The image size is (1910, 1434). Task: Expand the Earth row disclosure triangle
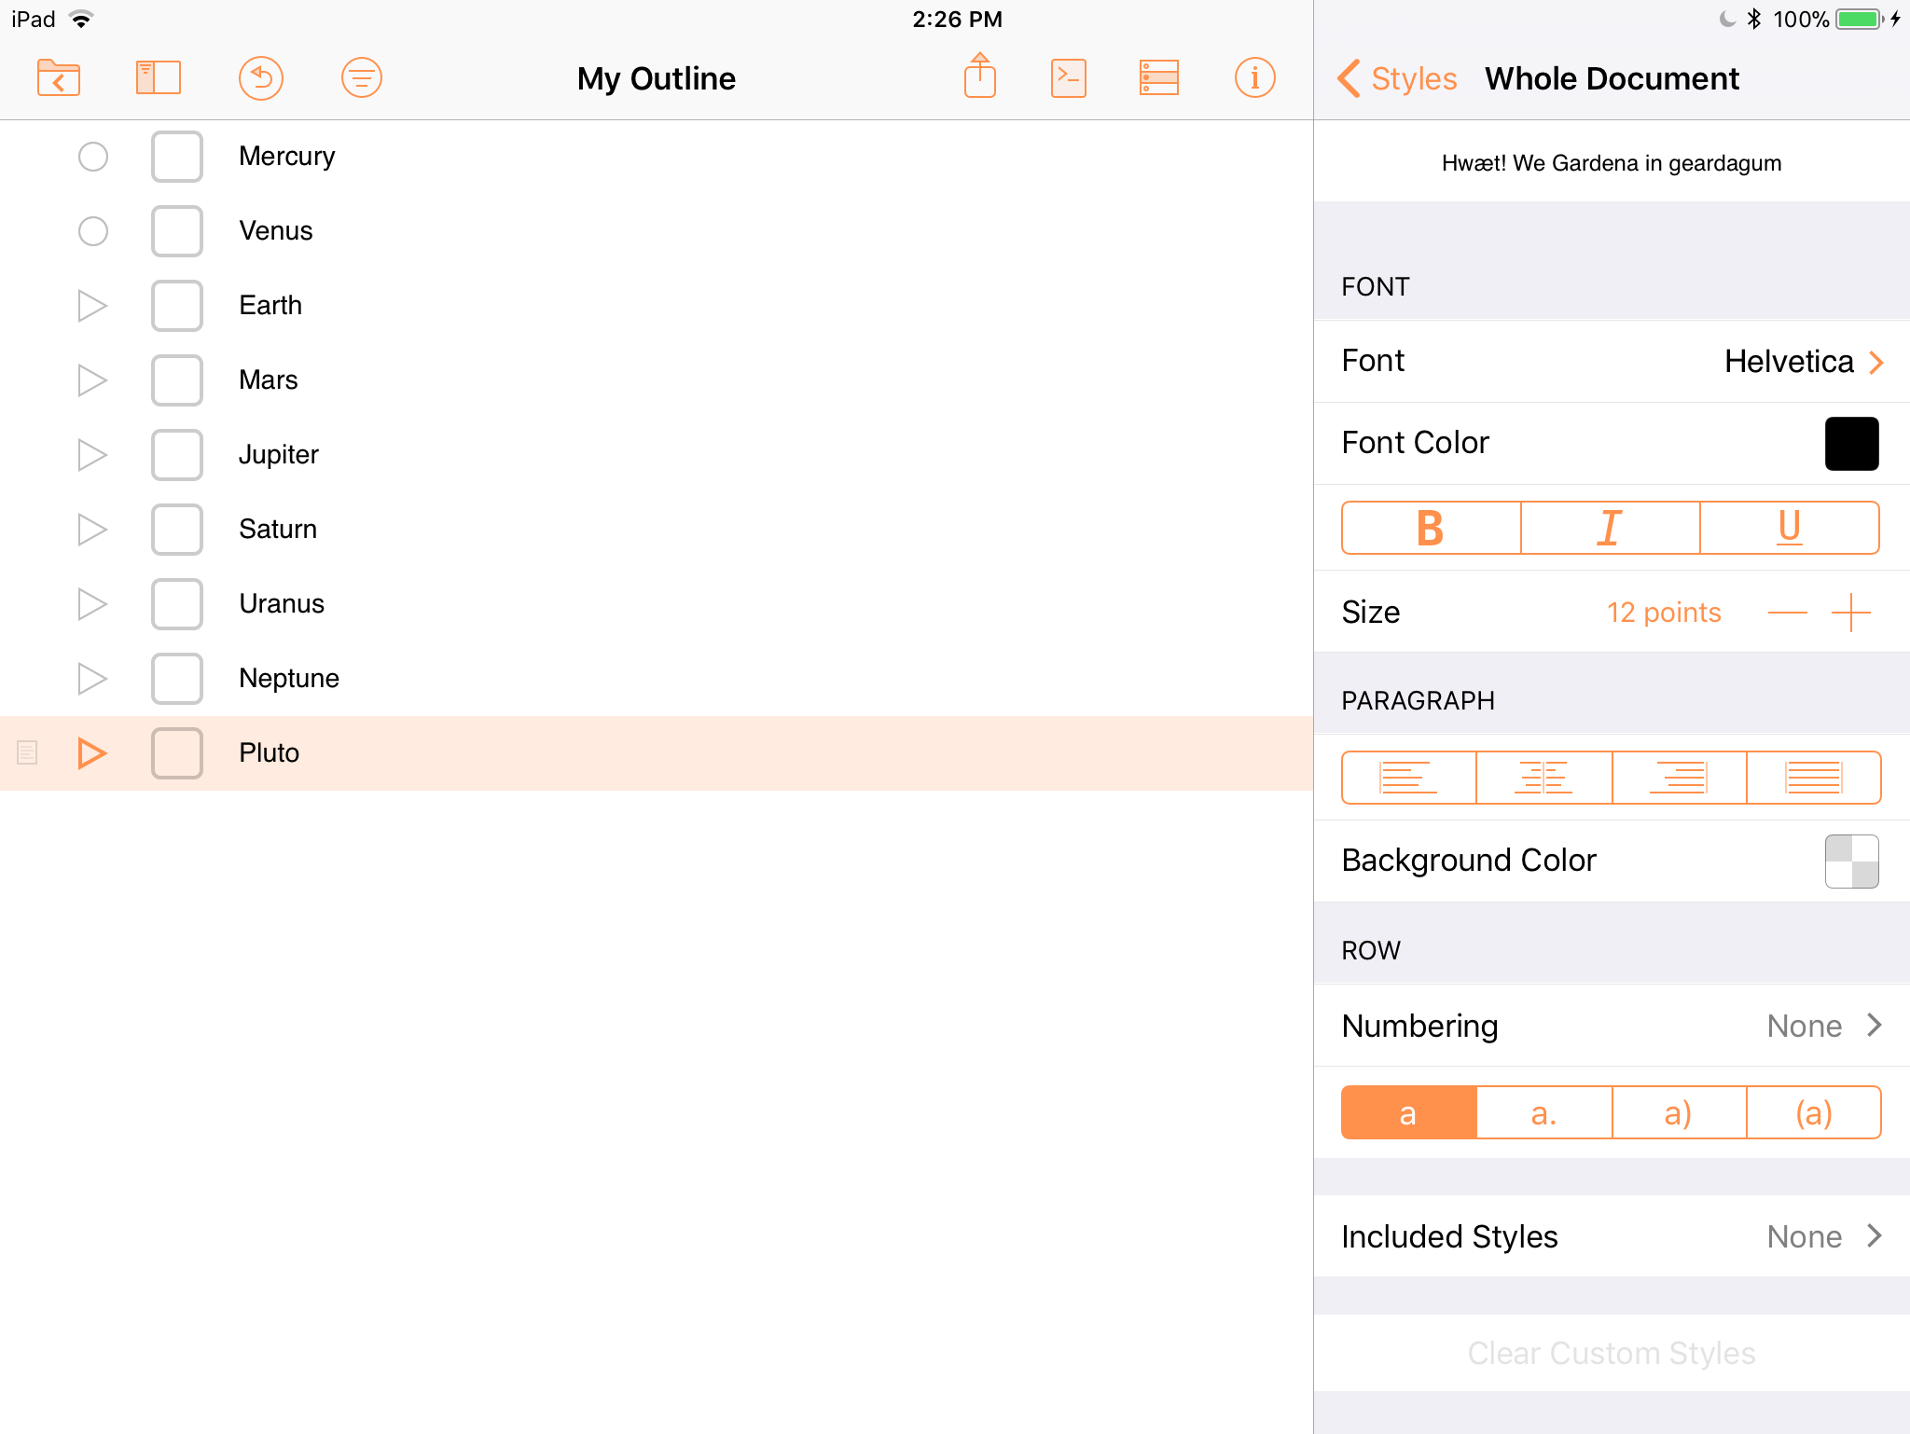click(91, 306)
